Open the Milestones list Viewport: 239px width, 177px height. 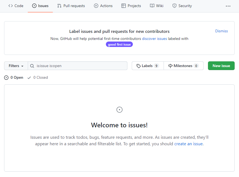pyautogui.click(x=183, y=66)
